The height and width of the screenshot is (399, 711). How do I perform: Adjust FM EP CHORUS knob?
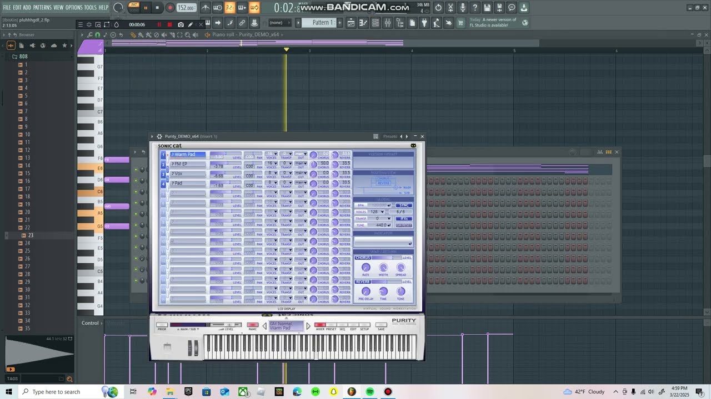coord(313,165)
